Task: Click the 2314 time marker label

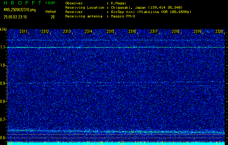Action: (88, 32)
